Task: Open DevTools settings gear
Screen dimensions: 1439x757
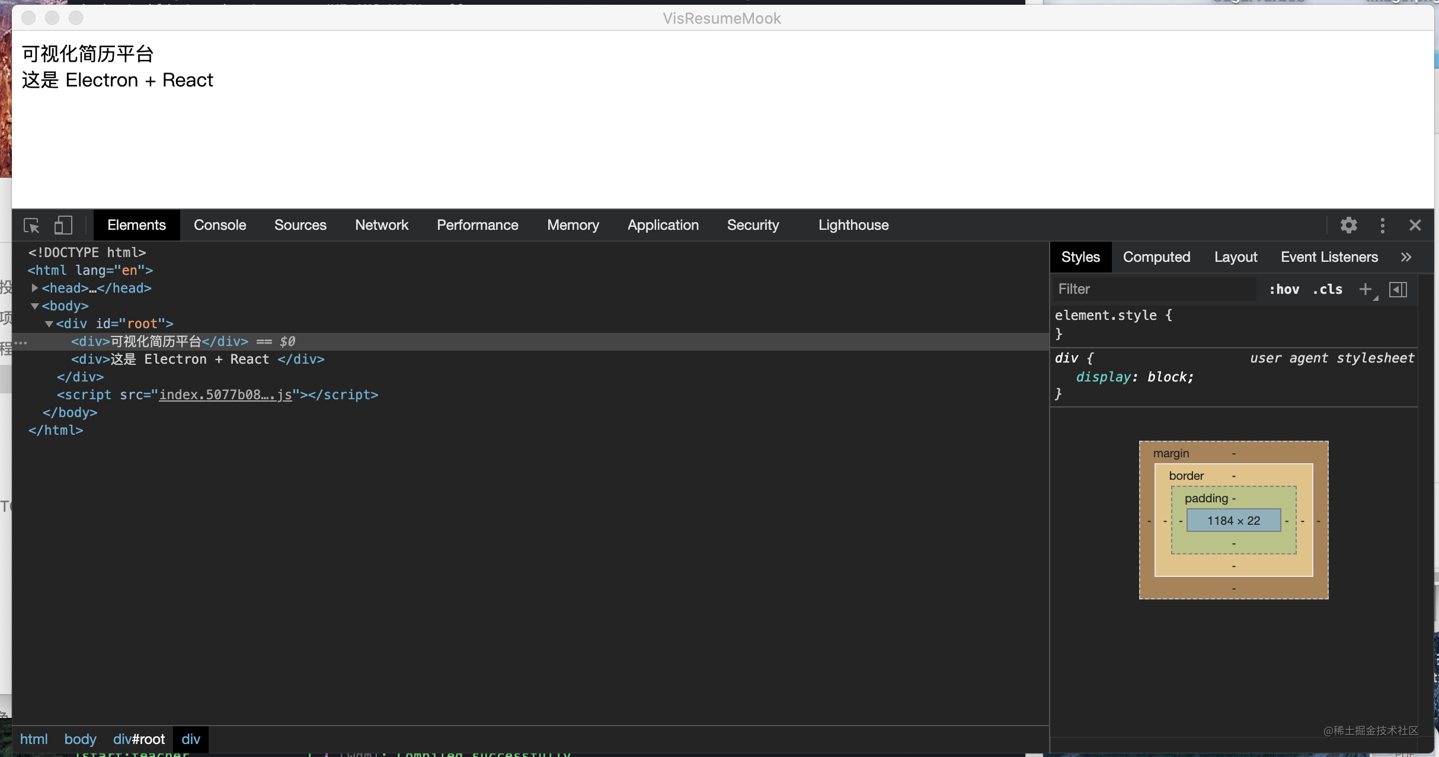Action: pos(1348,225)
